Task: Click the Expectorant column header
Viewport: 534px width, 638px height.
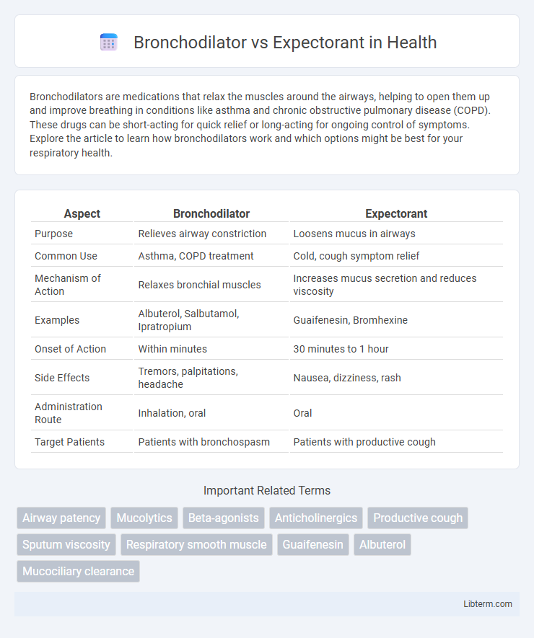Action: 396,213
